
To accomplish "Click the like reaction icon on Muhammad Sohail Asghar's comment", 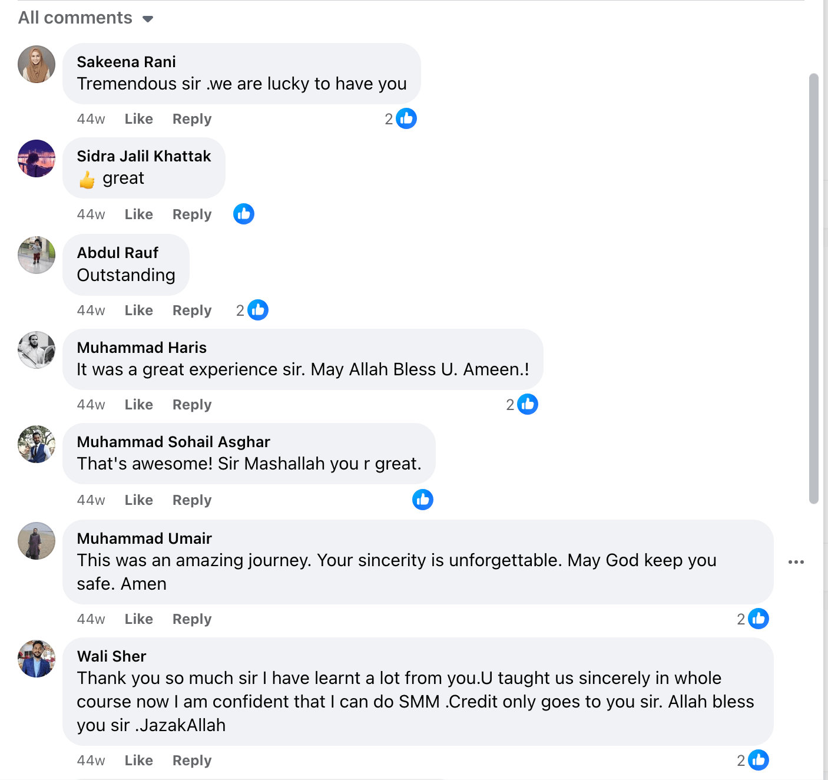I will (x=423, y=500).
